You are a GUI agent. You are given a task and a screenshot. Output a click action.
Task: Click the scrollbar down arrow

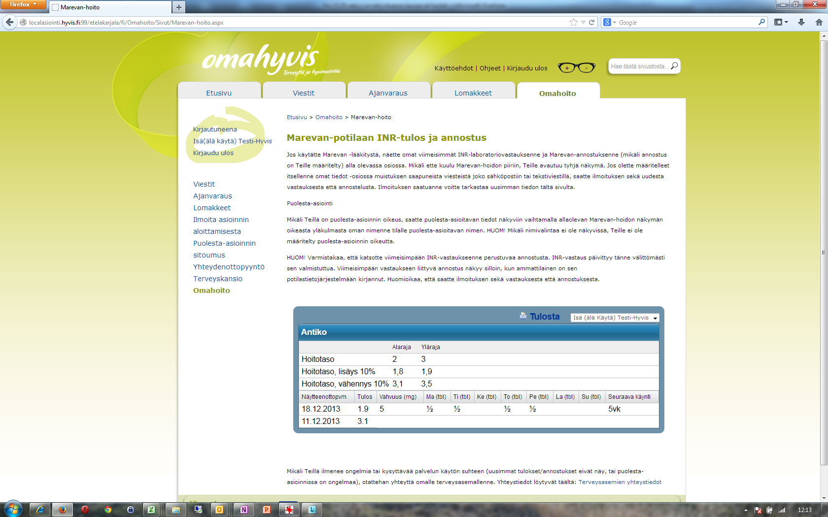(x=824, y=498)
